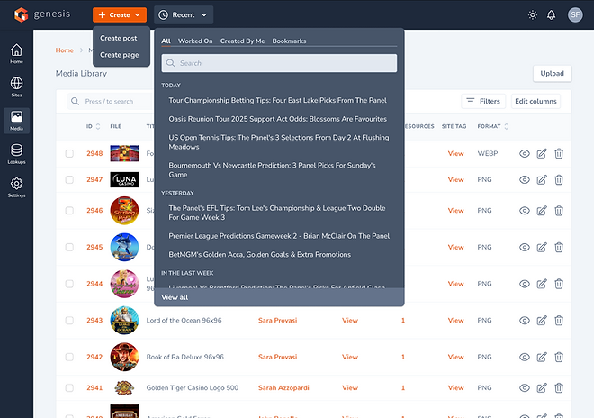
Task: Open Settings in the sidebar
Action: tap(17, 187)
